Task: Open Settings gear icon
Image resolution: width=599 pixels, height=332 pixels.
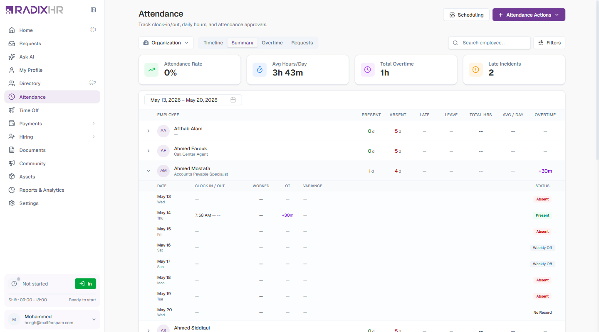Action: [x=12, y=203]
